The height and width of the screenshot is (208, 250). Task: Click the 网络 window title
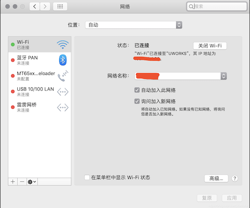(125, 7)
